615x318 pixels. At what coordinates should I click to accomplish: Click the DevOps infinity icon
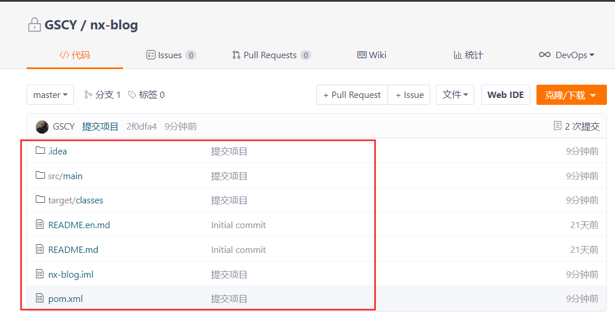pos(545,55)
